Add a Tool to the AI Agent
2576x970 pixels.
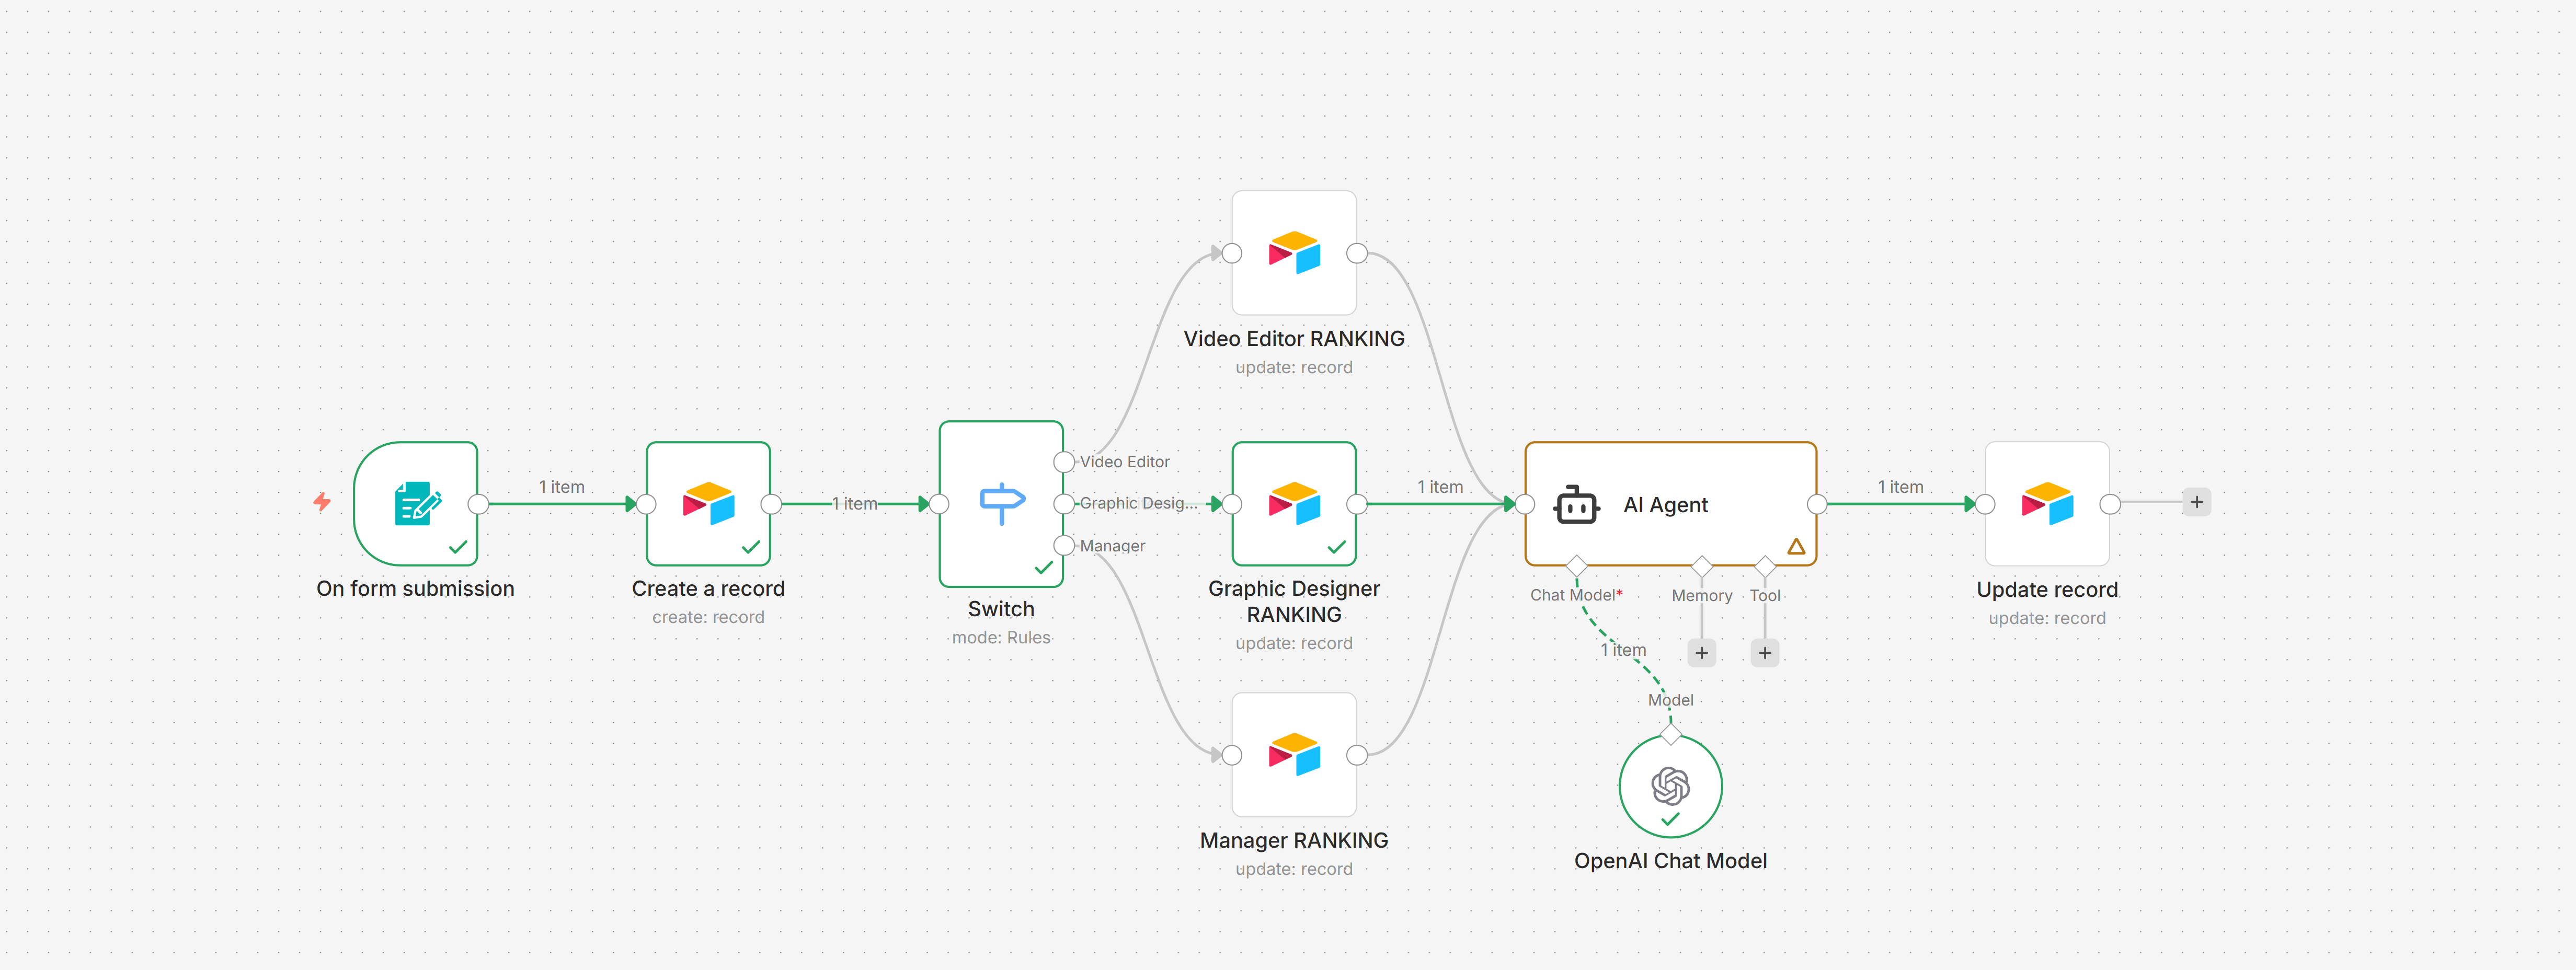(x=1765, y=652)
